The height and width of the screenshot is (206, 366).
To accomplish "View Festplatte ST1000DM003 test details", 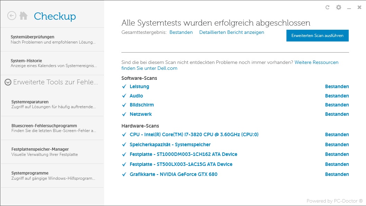I will pos(183,154).
